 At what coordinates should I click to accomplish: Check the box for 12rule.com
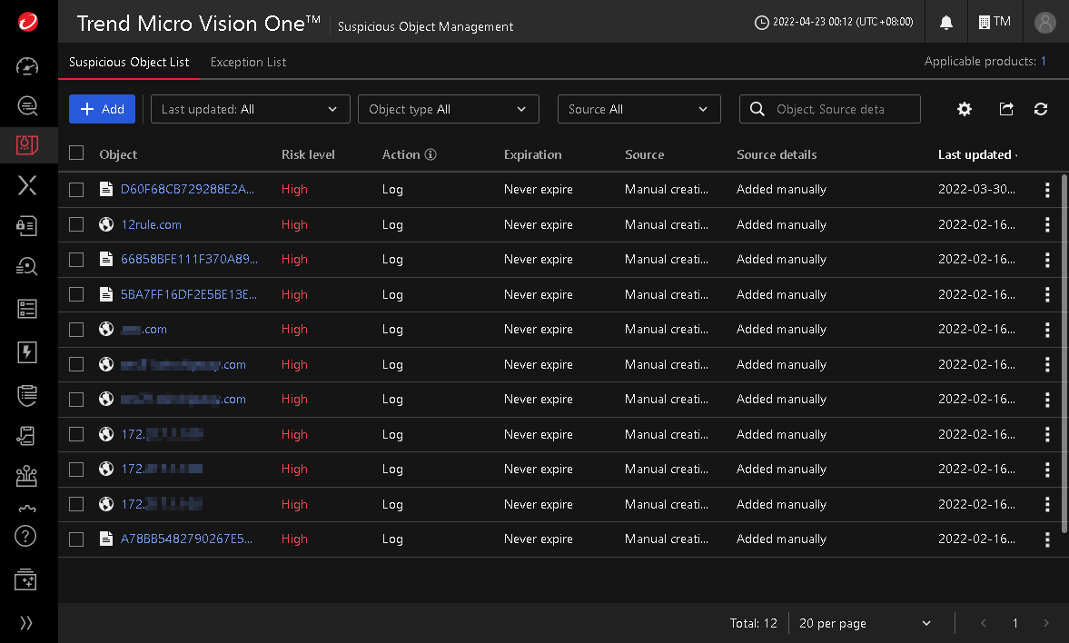coord(76,225)
